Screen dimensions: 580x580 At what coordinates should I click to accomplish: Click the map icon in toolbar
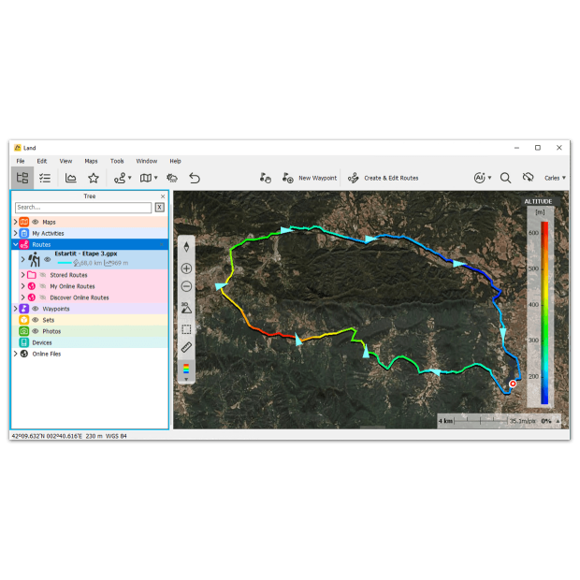click(x=146, y=178)
